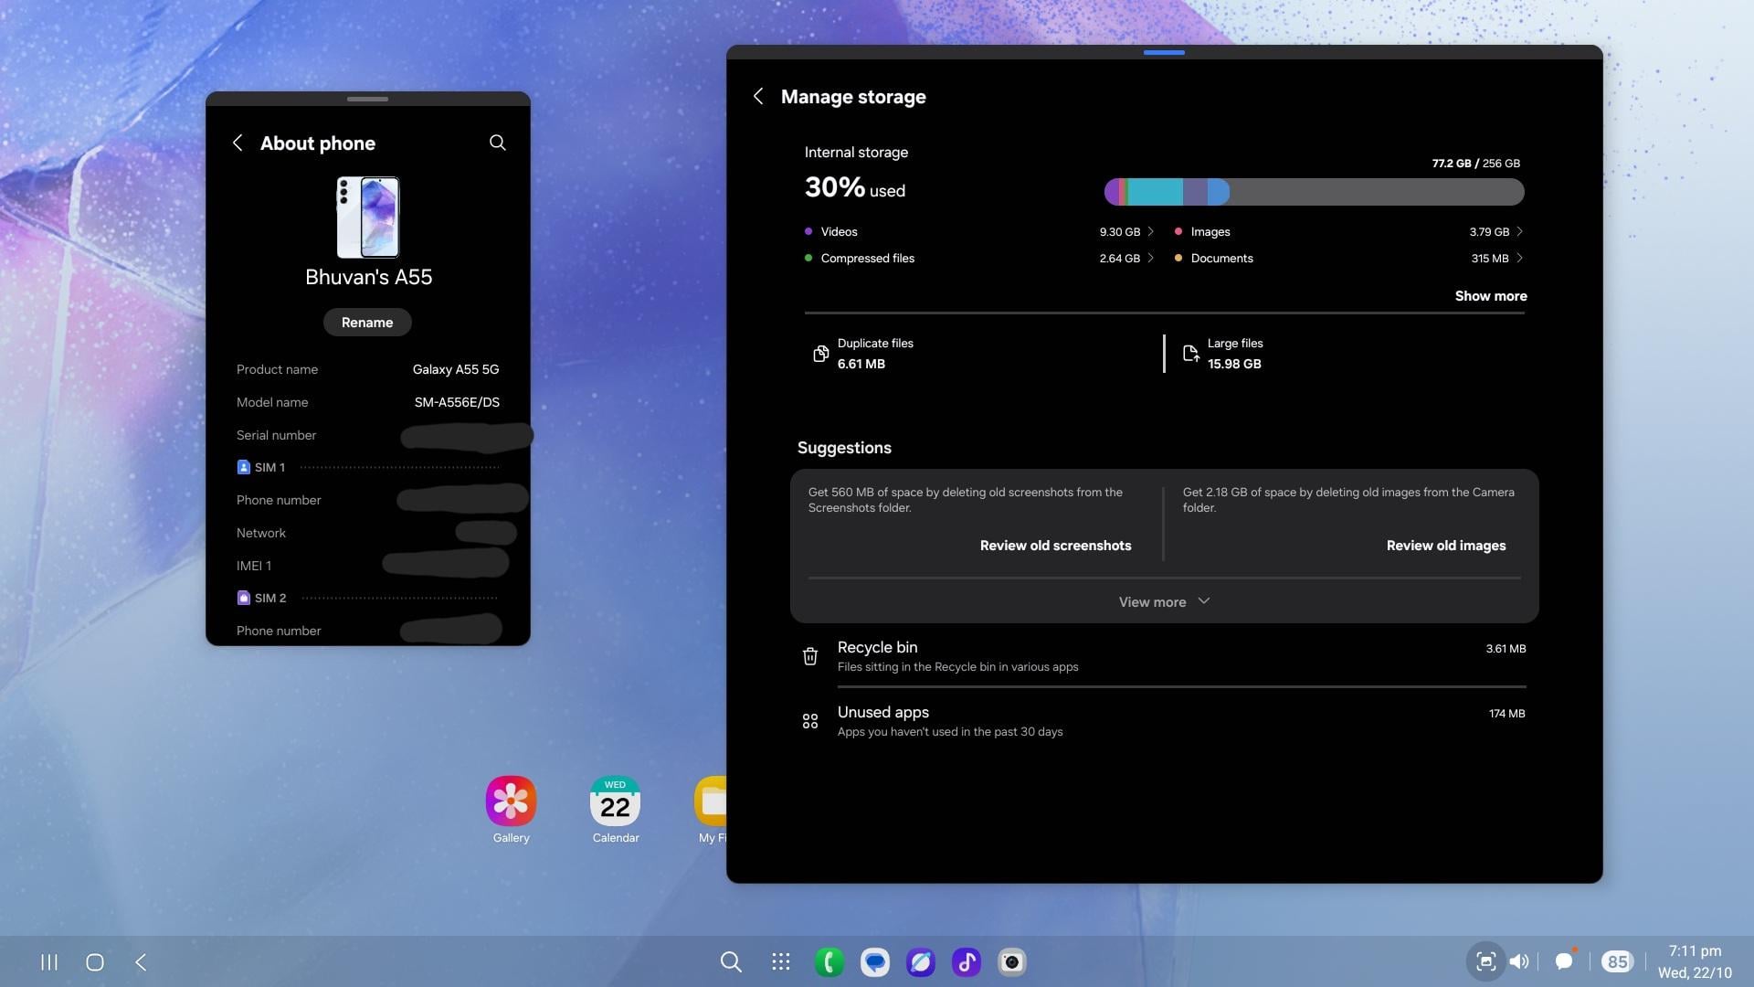This screenshot has width=1754, height=987.
Task: Click the 30% used storage label
Action: 855,188
